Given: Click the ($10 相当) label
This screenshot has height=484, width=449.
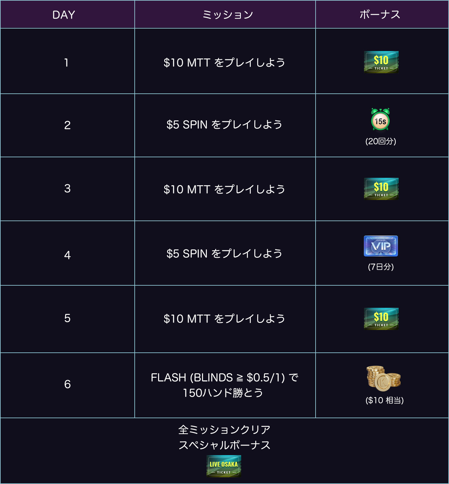Looking at the screenshot, I should tap(385, 400).
